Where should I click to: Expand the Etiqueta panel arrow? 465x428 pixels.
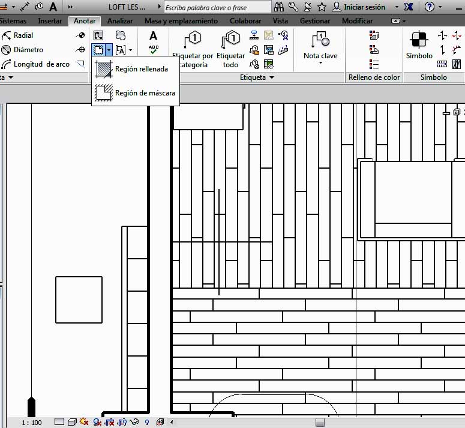click(x=271, y=77)
